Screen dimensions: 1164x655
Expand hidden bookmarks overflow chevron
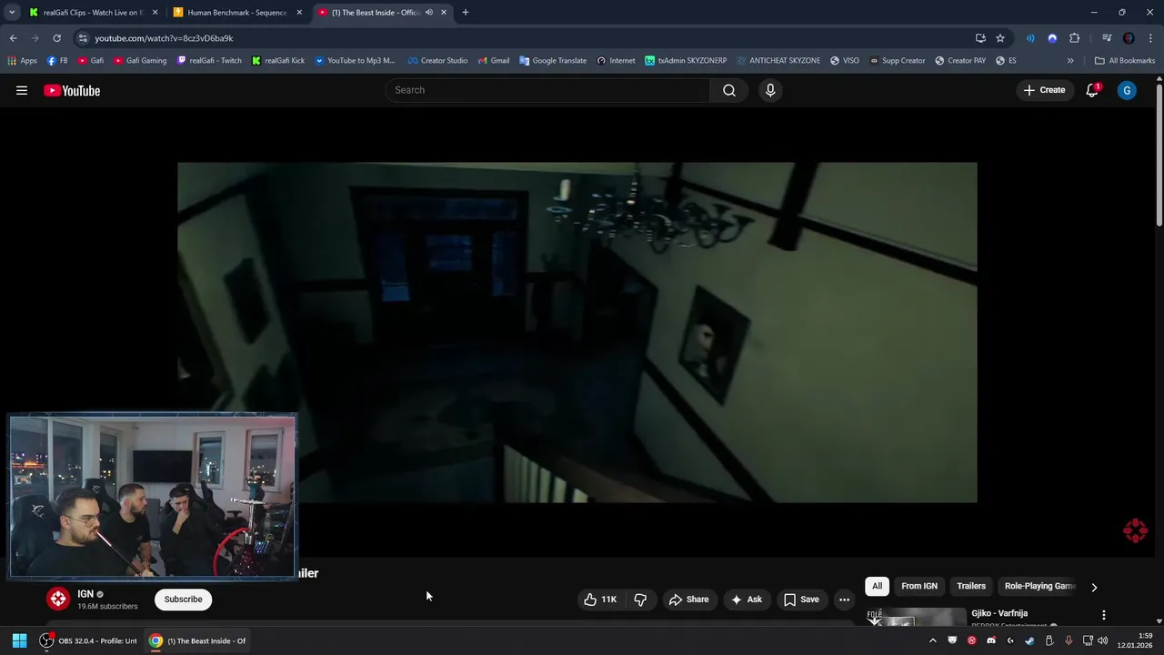(1070, 61)
